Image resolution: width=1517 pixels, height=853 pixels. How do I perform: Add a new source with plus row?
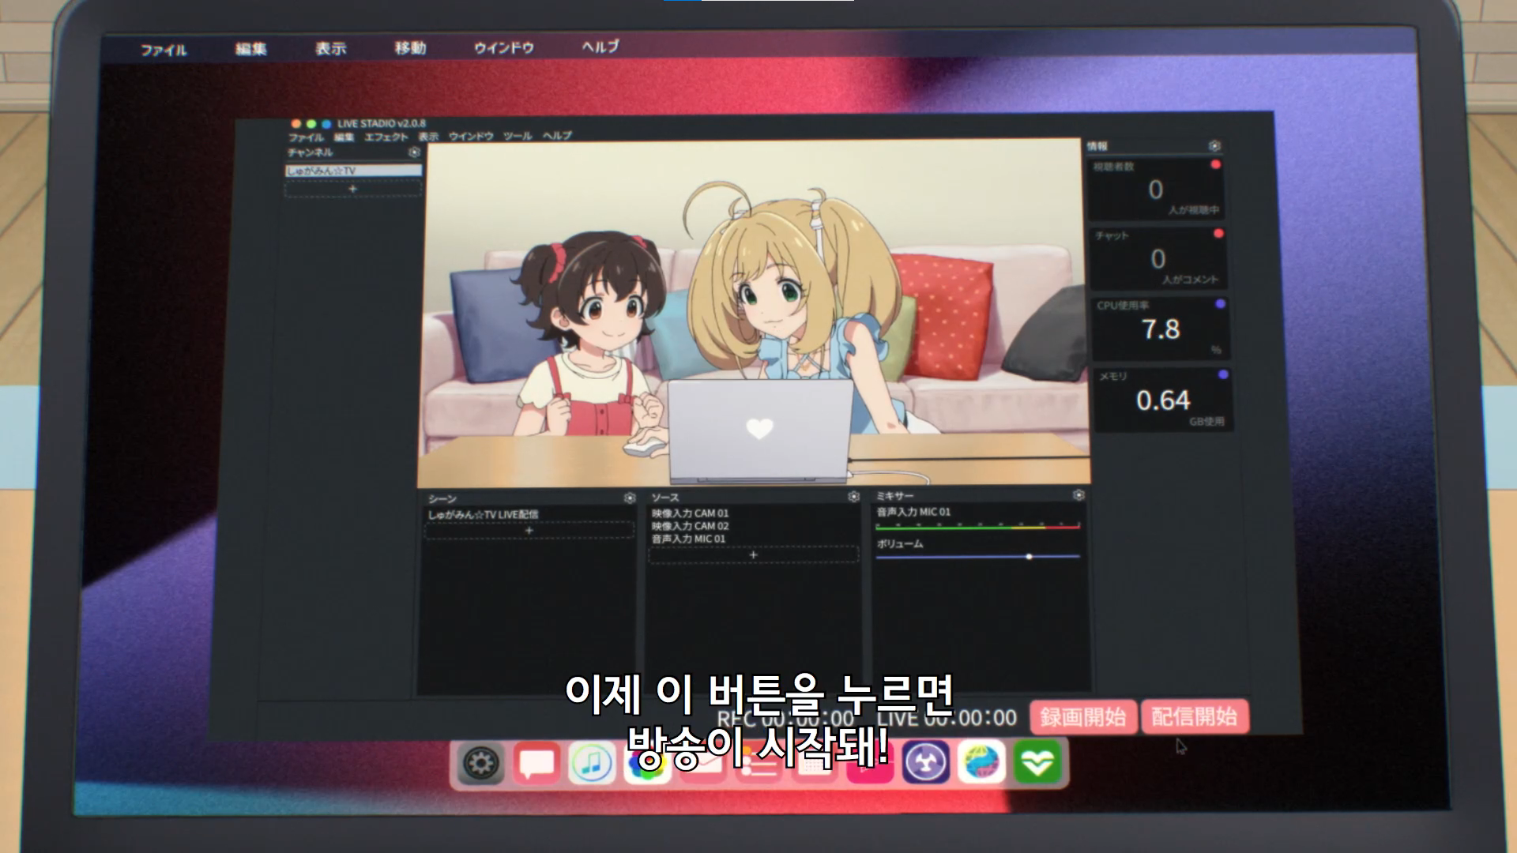(x=753, y=555)
